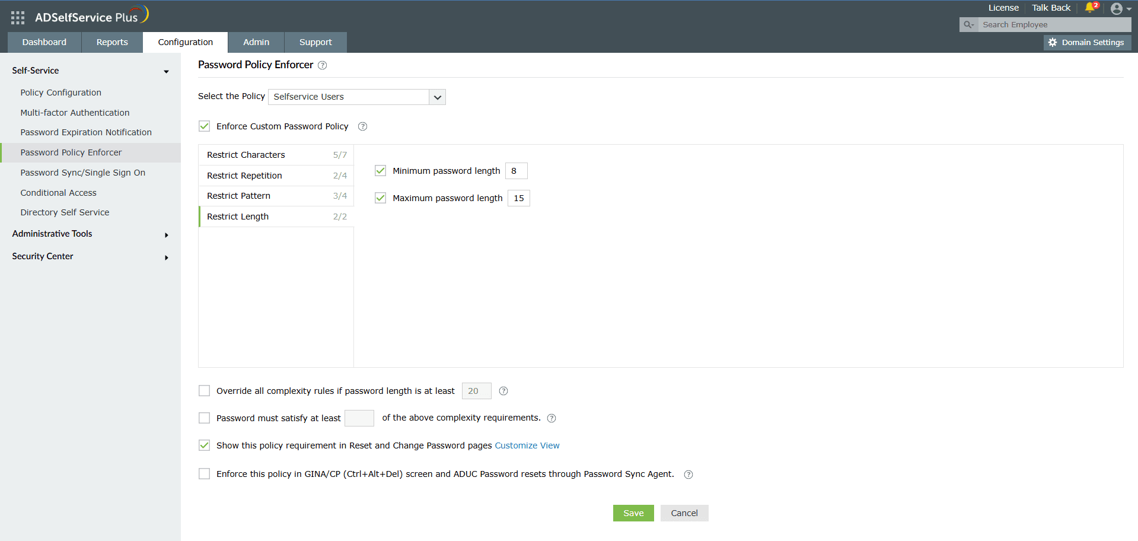Switch to the Reports tab
The height and width of the screenshot is (541, 1138).
click(112, 42)
